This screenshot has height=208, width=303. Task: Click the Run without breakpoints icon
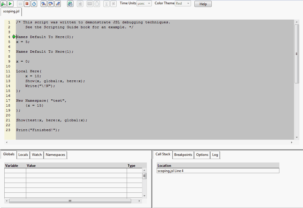(x=10, y=4)
